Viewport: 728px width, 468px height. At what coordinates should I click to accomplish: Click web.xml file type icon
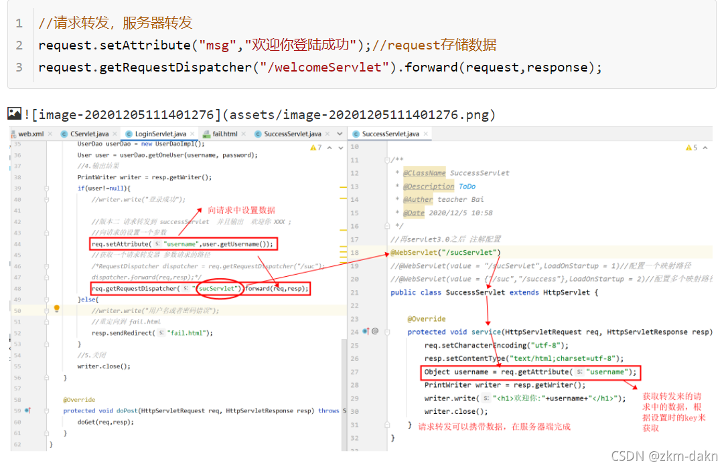14,134
